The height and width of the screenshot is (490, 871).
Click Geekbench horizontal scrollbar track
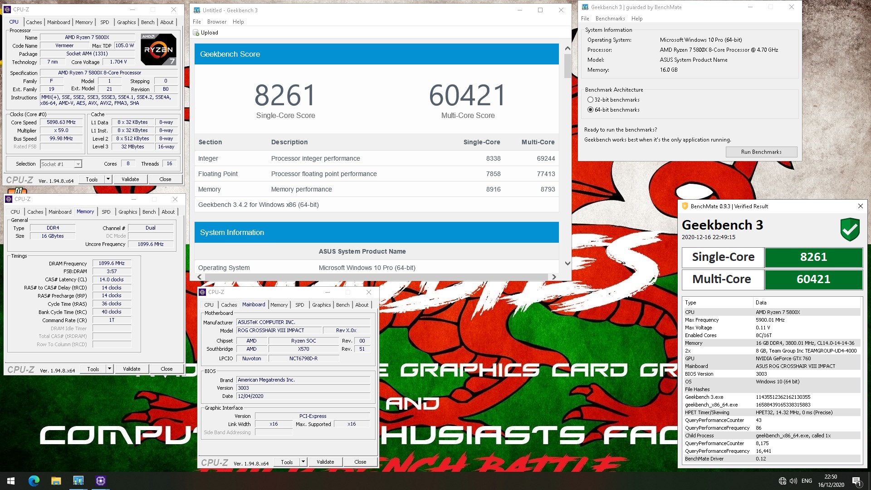point(376,277)
